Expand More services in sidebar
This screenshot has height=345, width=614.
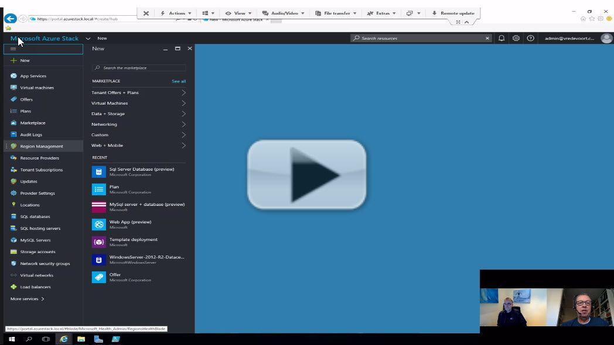click(x=28, y=299)
